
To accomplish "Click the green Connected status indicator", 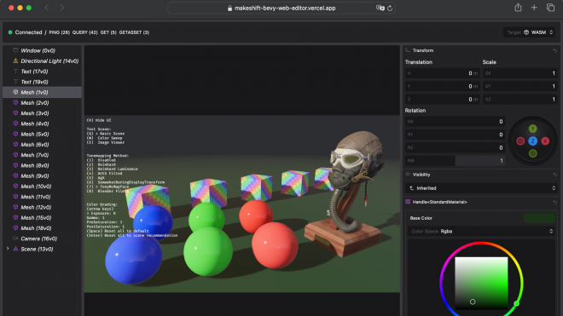I will (x=10, y=32).
